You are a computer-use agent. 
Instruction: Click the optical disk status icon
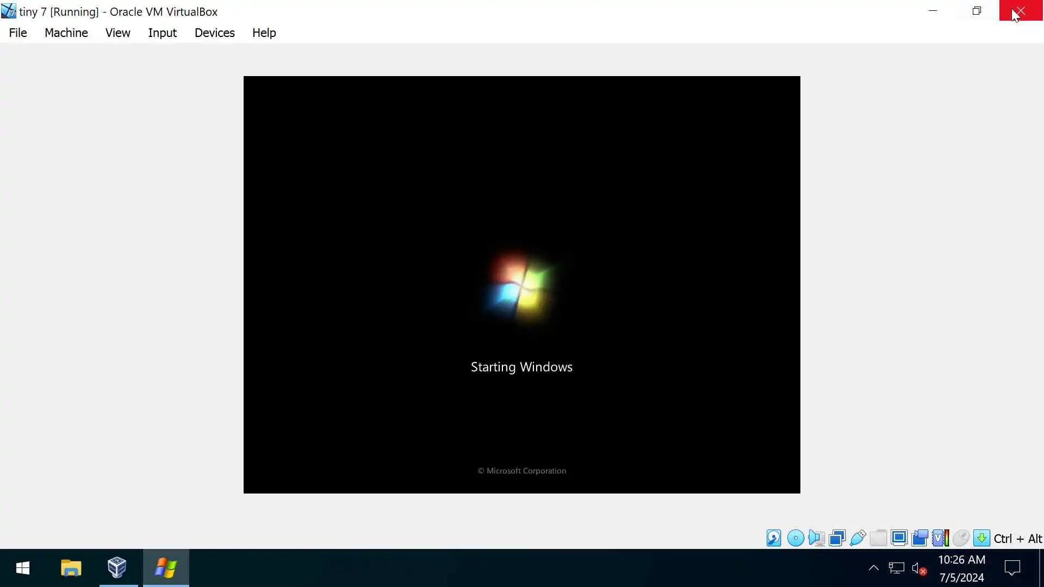pos(796,538)
